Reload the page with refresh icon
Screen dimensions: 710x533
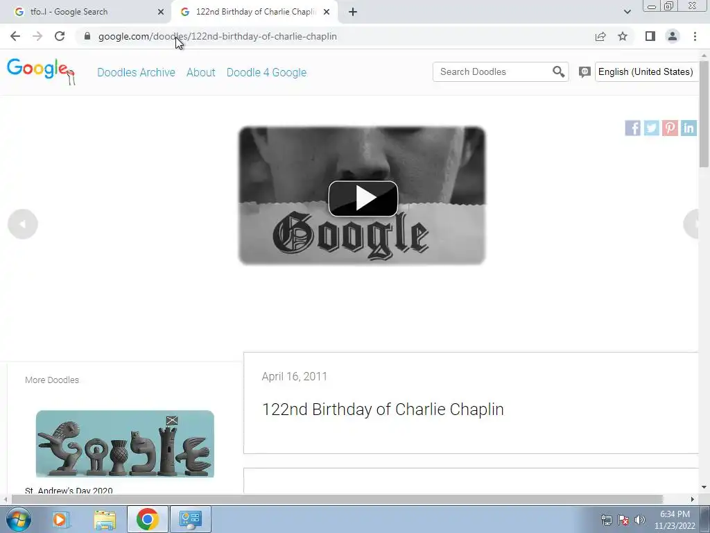pos(60,36)
